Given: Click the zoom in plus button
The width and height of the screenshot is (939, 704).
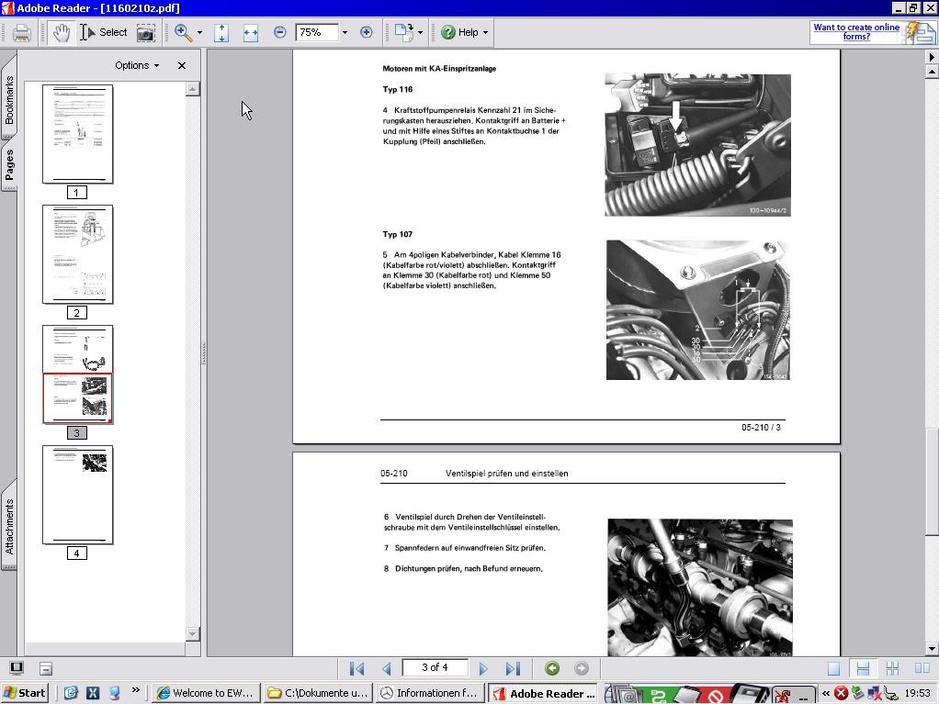Looking at the screenshot, I should pos(366,32).
